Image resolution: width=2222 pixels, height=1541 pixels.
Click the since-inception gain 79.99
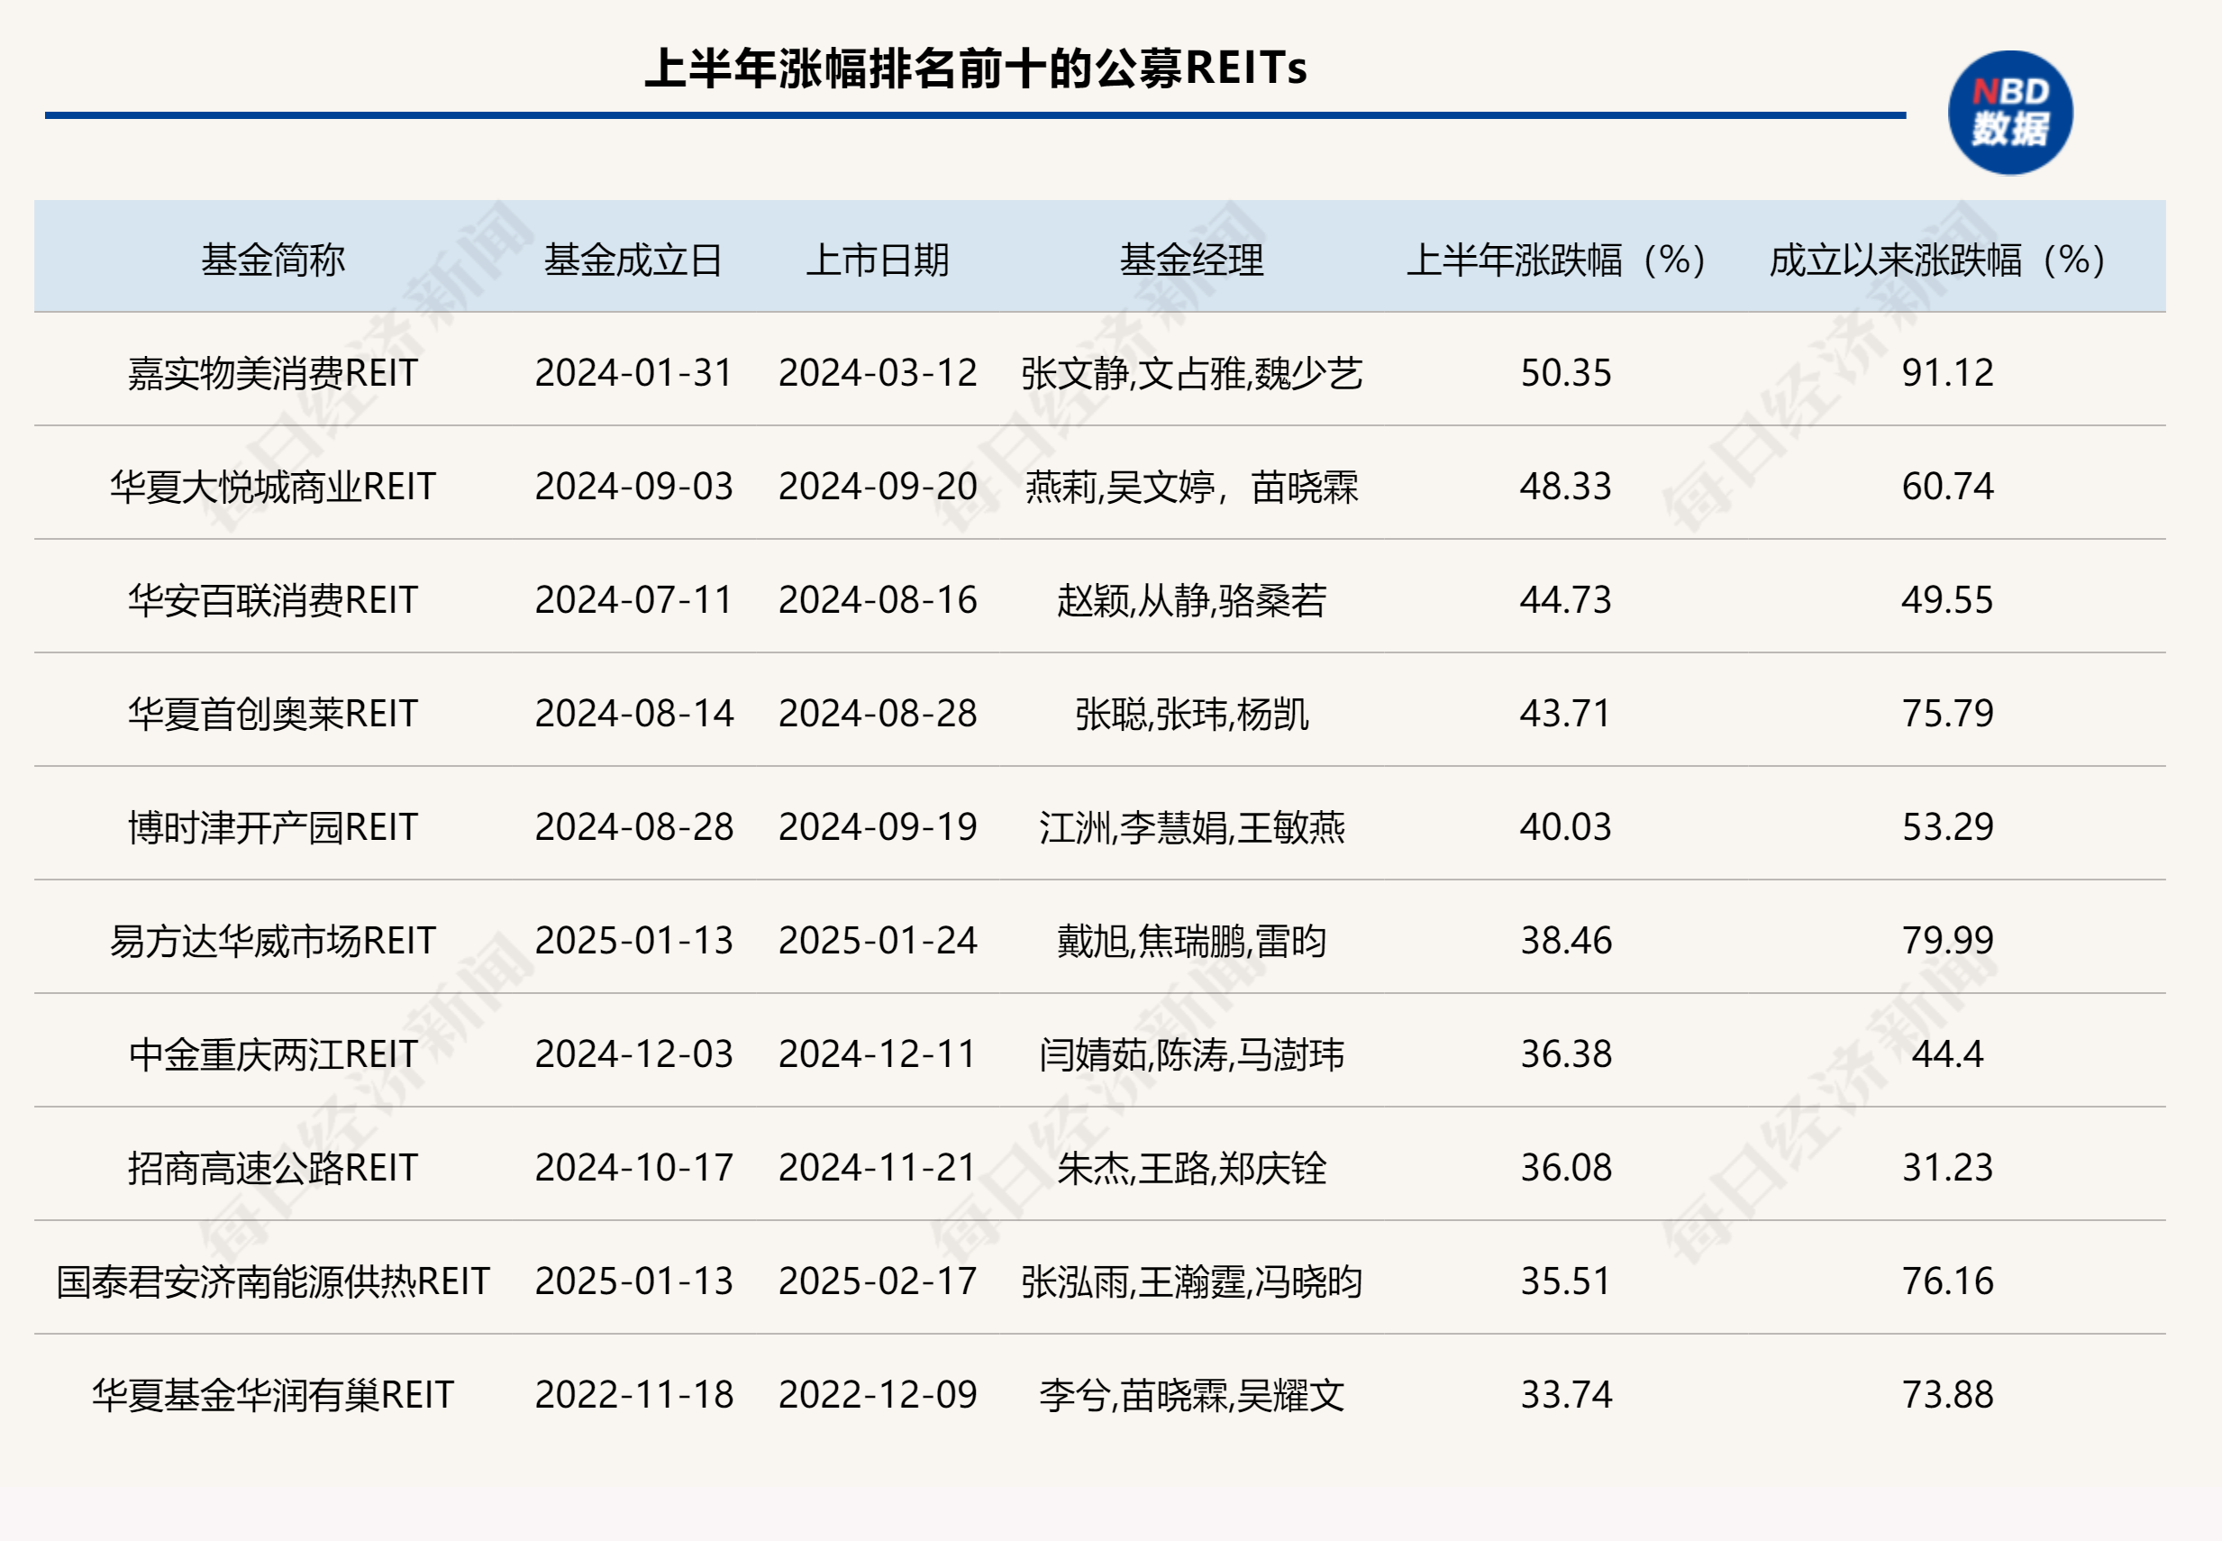click(x=1947, y=941)
